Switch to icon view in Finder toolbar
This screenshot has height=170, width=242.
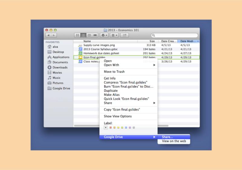coord(77,36)
